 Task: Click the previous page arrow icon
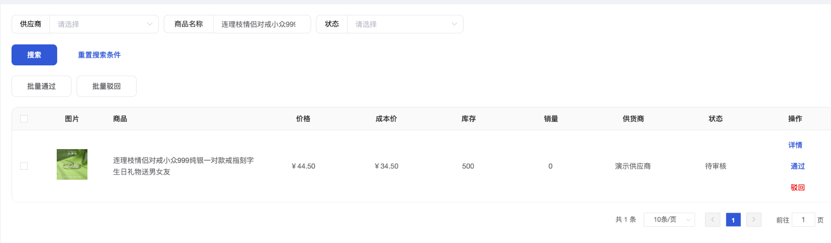click(712, 220)
